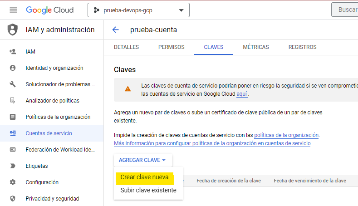The height and width of the screenshot is (206, 358).
Task: Click the 'aquí' link in warning
Action: (x=242, y=94)
